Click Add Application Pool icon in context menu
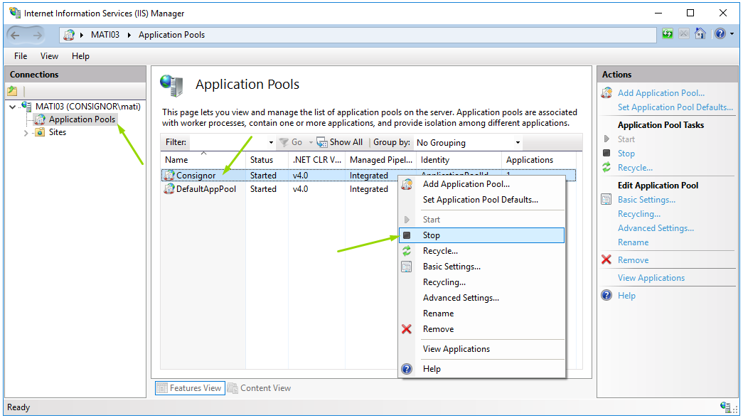 coord(407,184)
